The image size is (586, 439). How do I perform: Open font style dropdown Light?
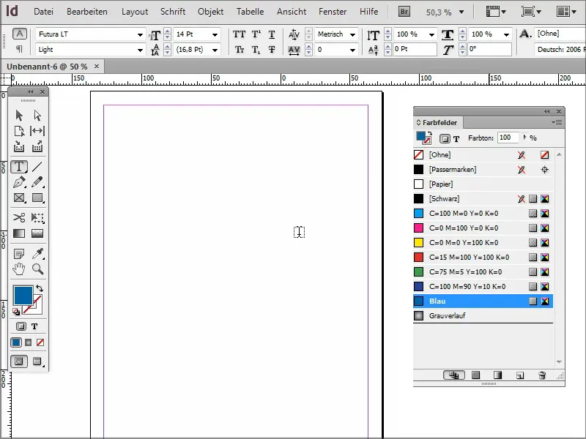coord(140,50)
